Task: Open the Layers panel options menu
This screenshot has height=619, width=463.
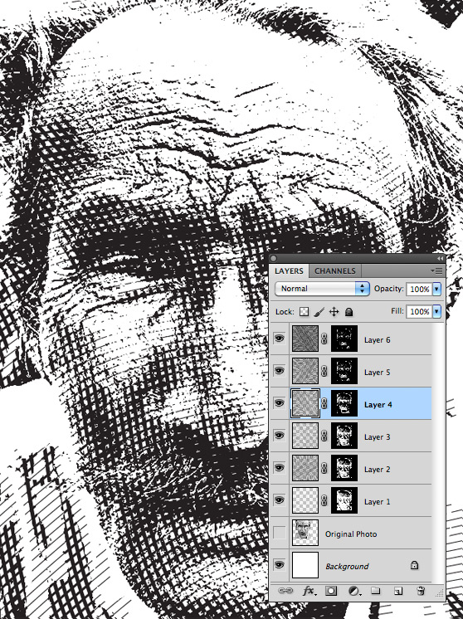Action: 436,271
